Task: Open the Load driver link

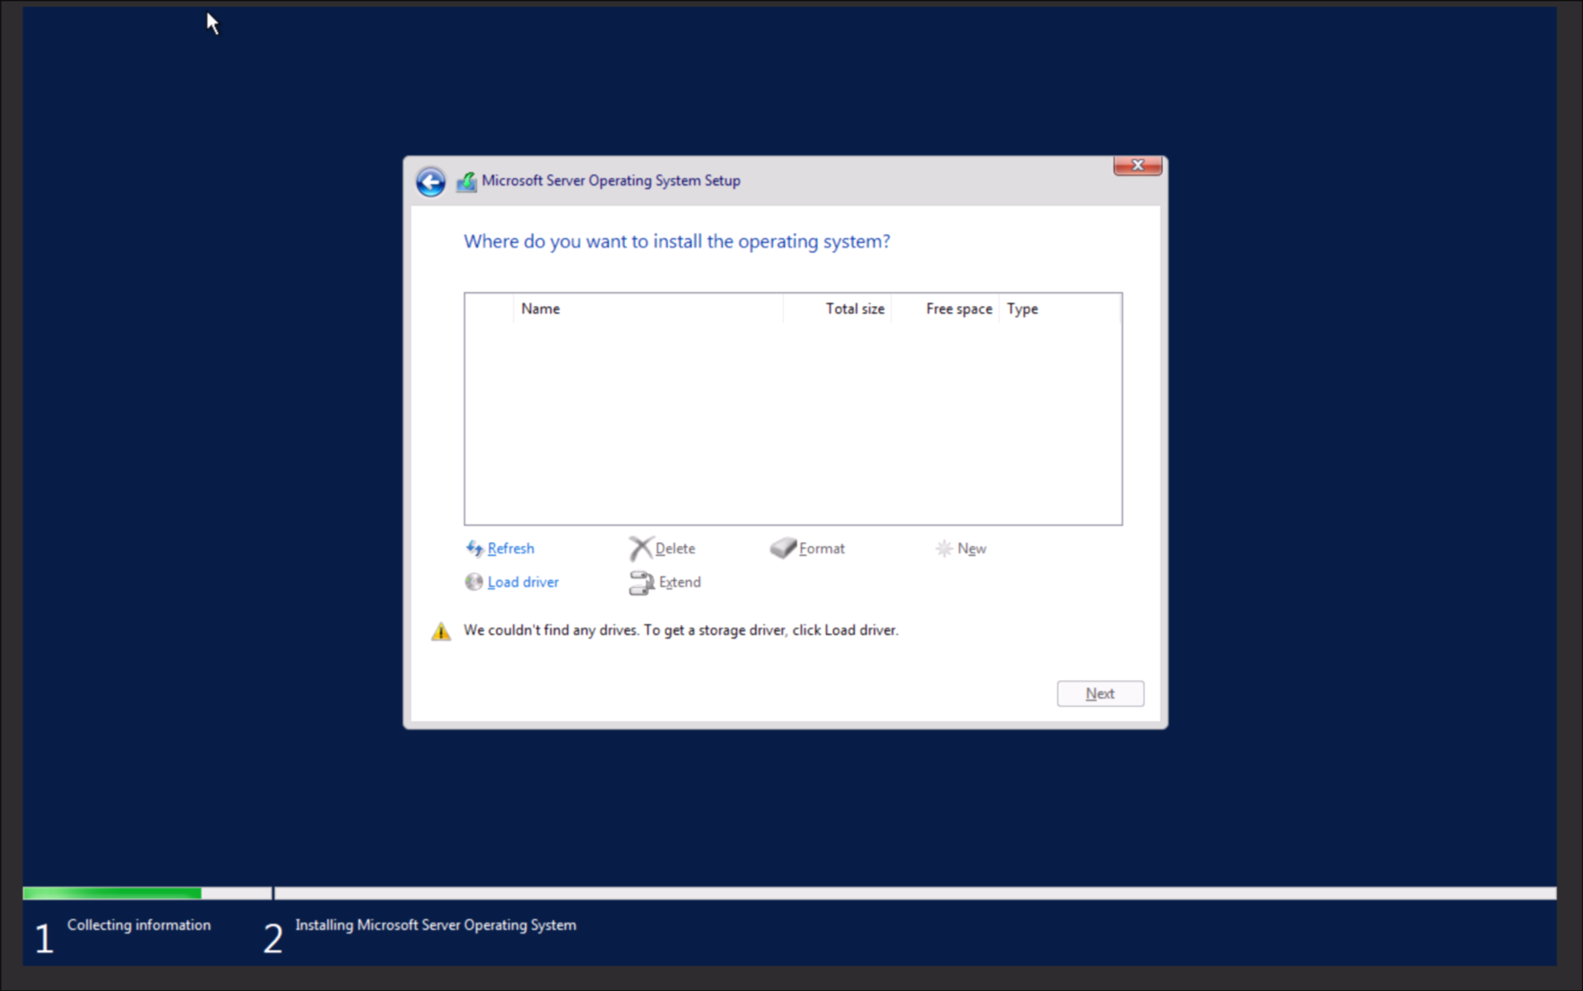Action: pos(523,582)
